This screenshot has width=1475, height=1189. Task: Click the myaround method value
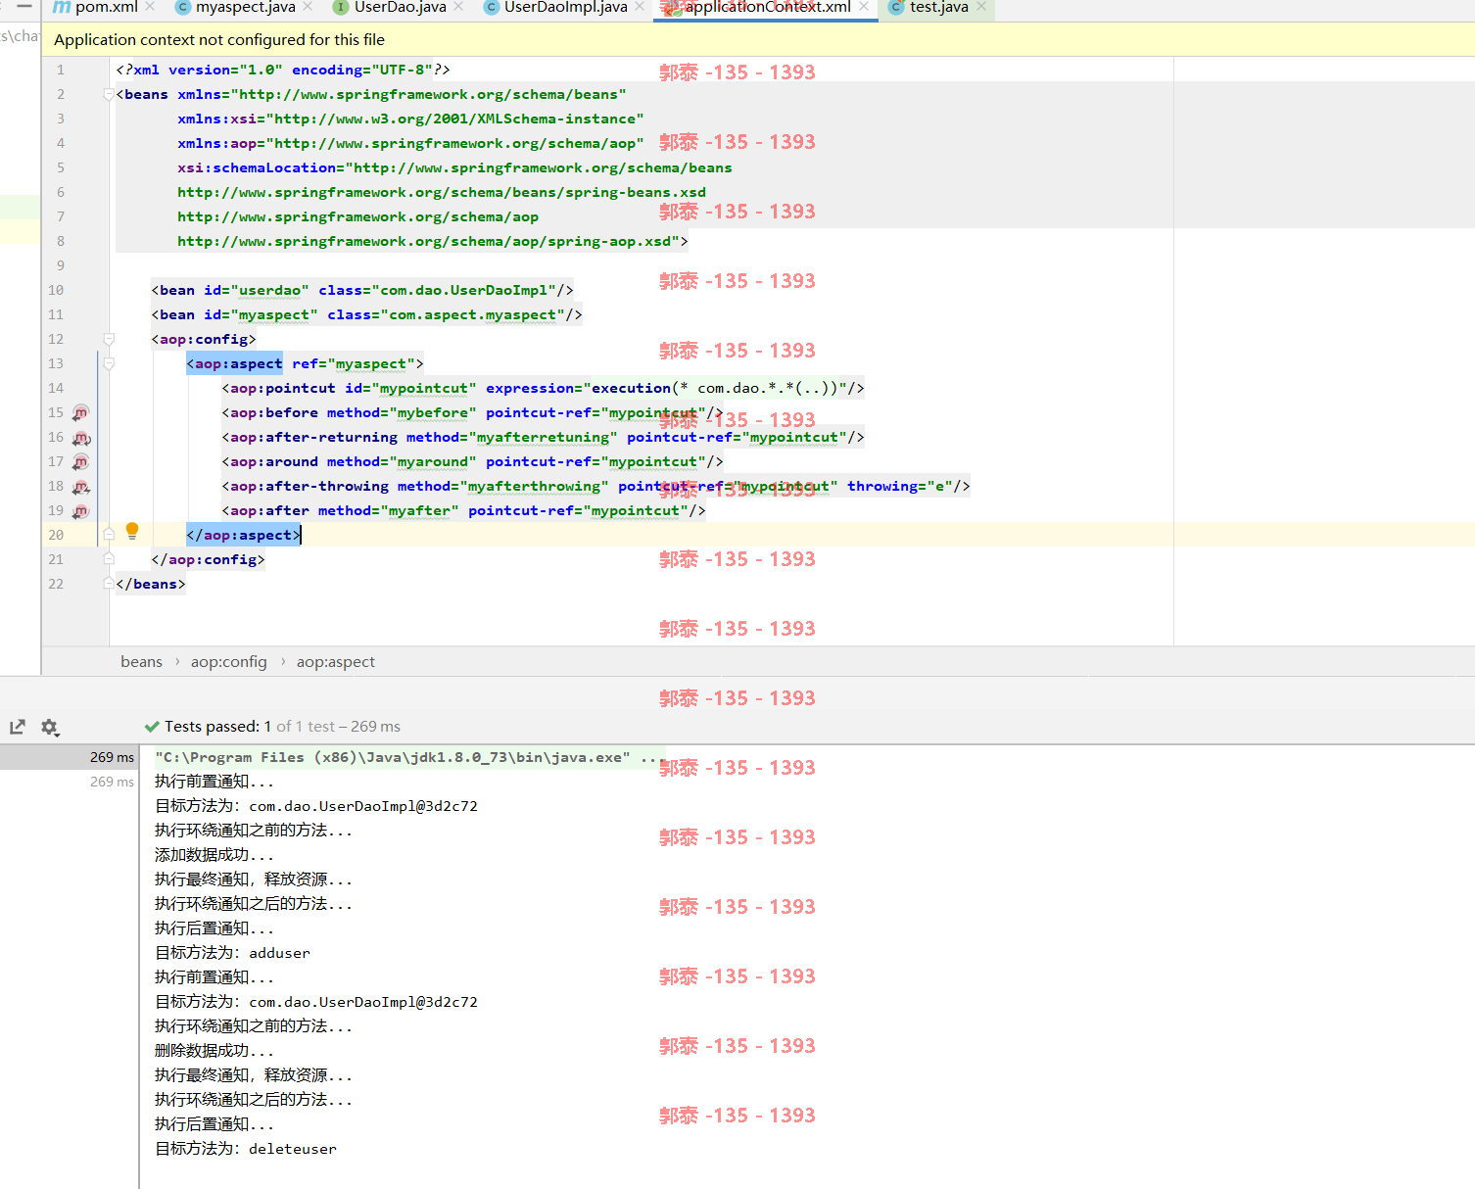pos(433,462)
